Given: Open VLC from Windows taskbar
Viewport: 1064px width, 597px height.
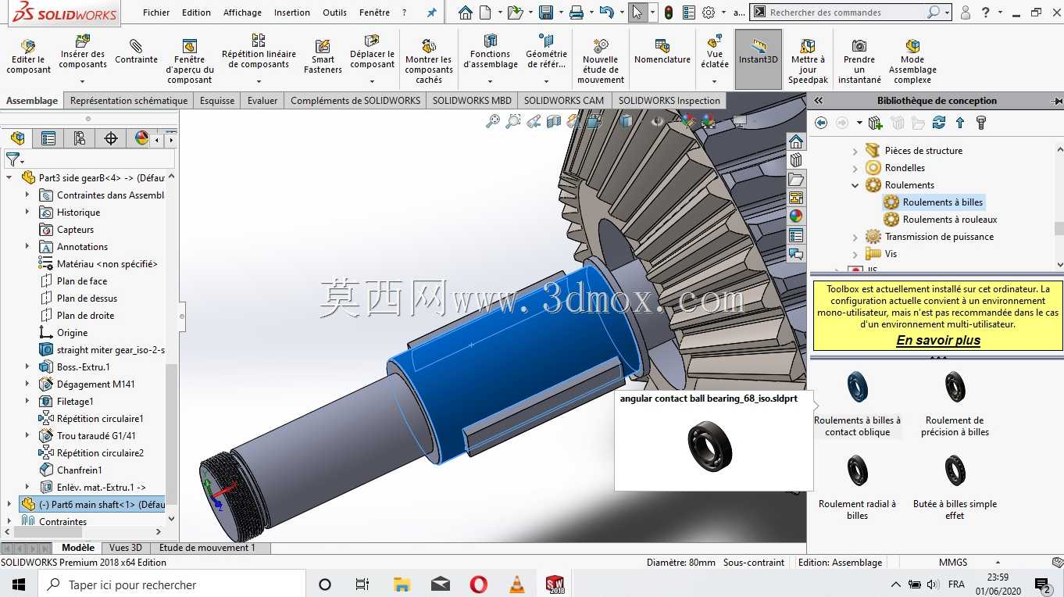Looking at the screenshot, I should [516, 584].
